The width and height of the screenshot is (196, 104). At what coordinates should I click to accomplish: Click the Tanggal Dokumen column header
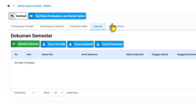point(186,54)
